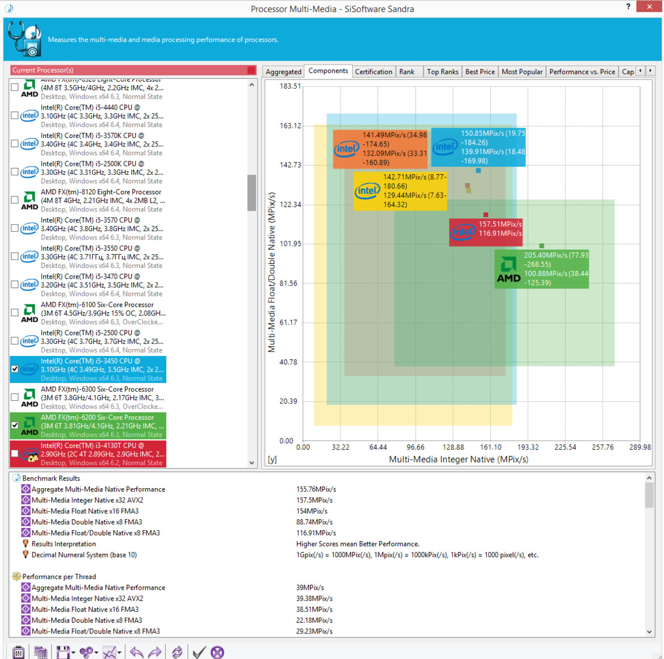
Task: Open the gears engine dropdown arrow
Action: [96, 653]
